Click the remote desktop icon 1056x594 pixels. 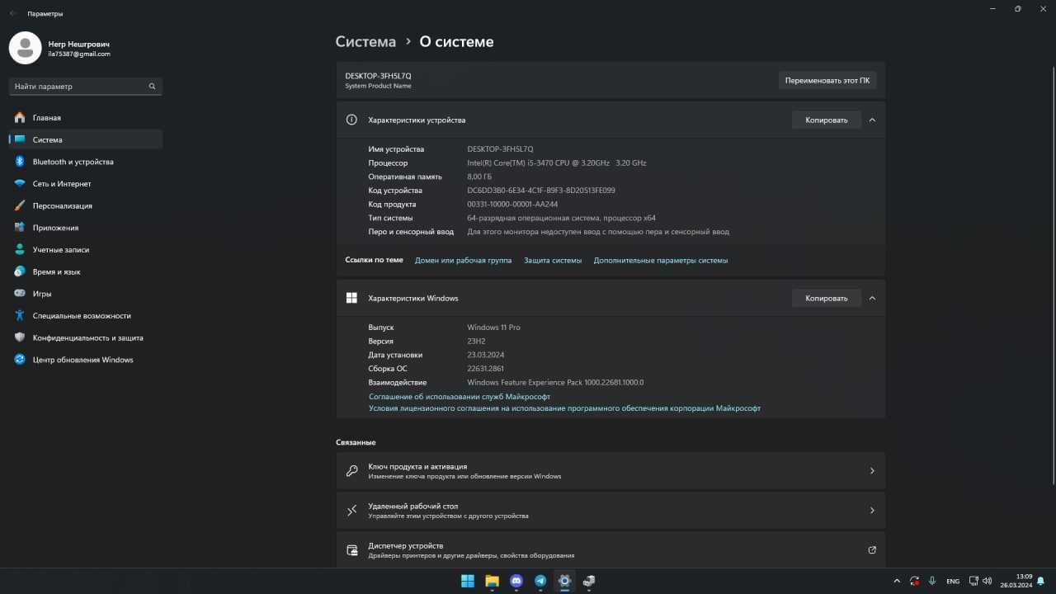pyautogui.click(x=351, y=511)
